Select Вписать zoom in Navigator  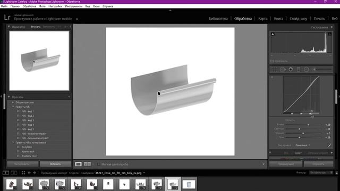point(36,27)
